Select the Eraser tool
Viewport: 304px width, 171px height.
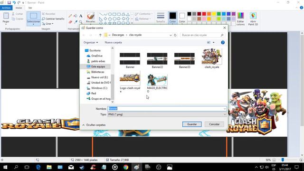70,22
